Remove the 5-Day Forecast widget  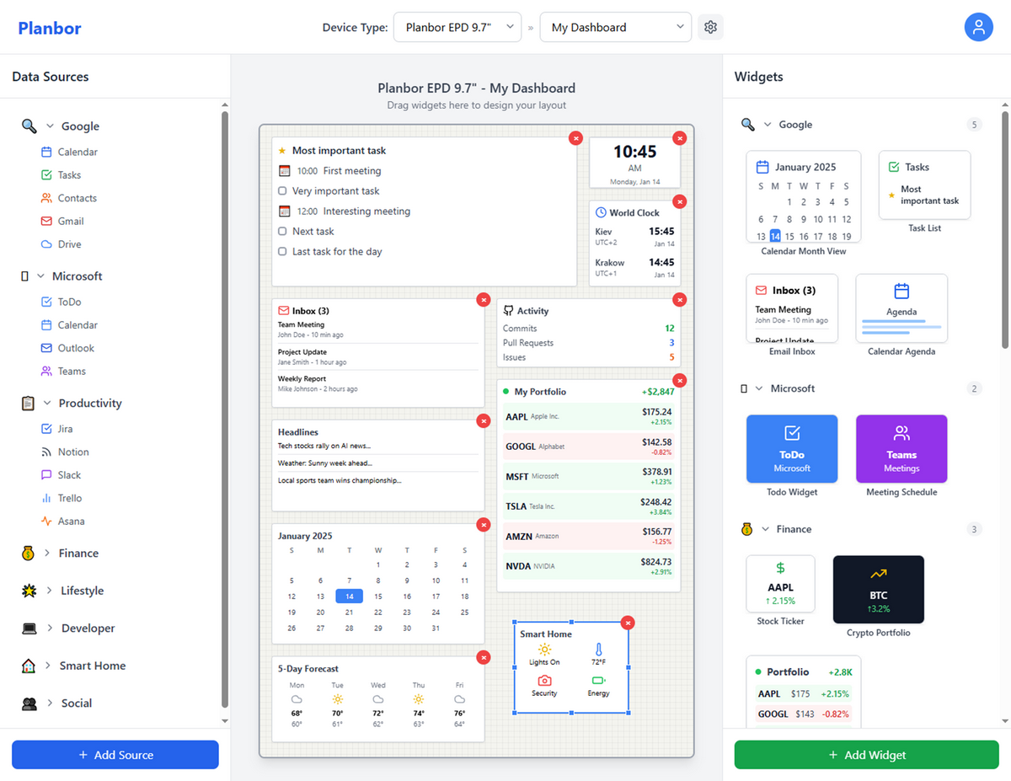484,657
